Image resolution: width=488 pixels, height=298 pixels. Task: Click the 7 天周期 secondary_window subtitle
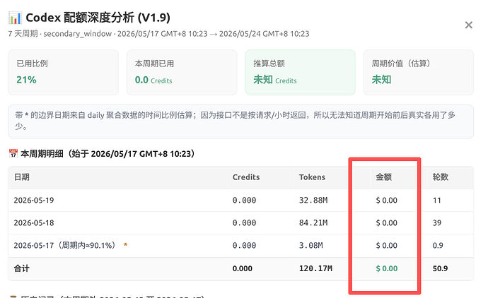[x=158, y=34]
